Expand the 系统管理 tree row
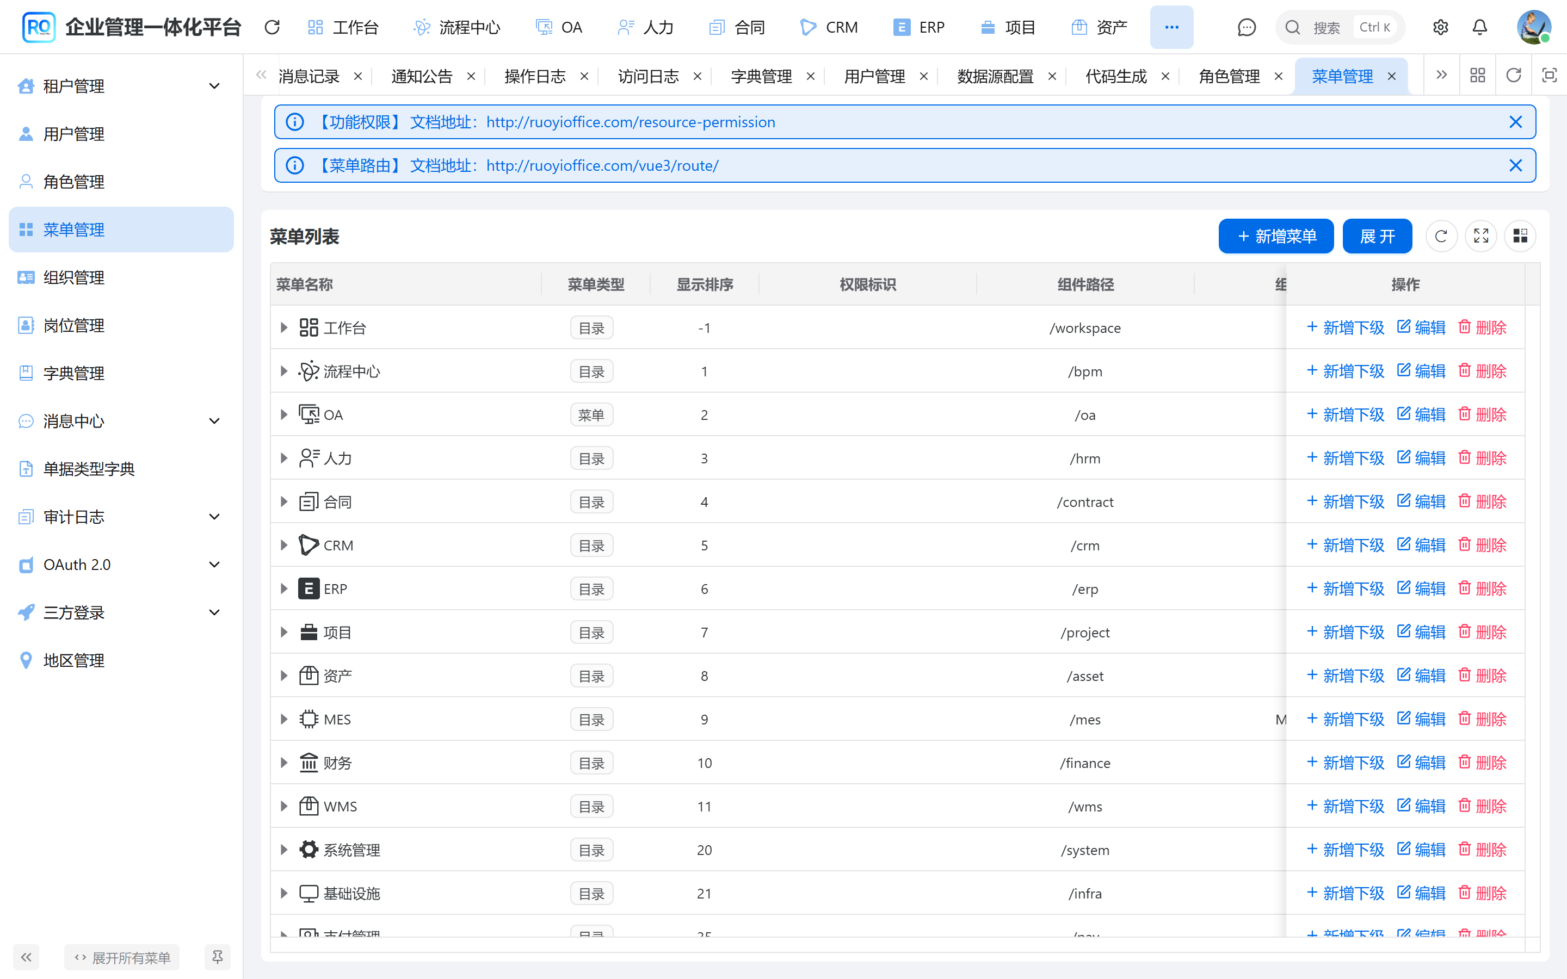 [x=283, y=850]
